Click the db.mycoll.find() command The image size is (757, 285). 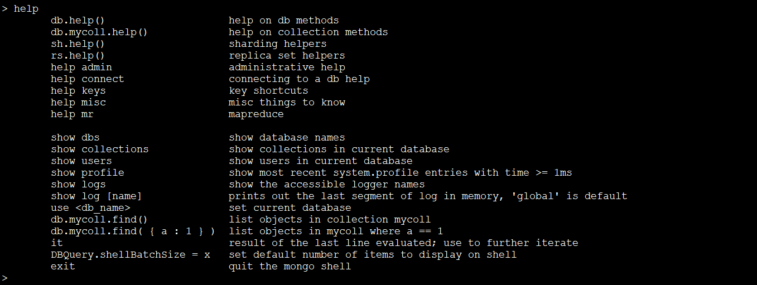99,219
